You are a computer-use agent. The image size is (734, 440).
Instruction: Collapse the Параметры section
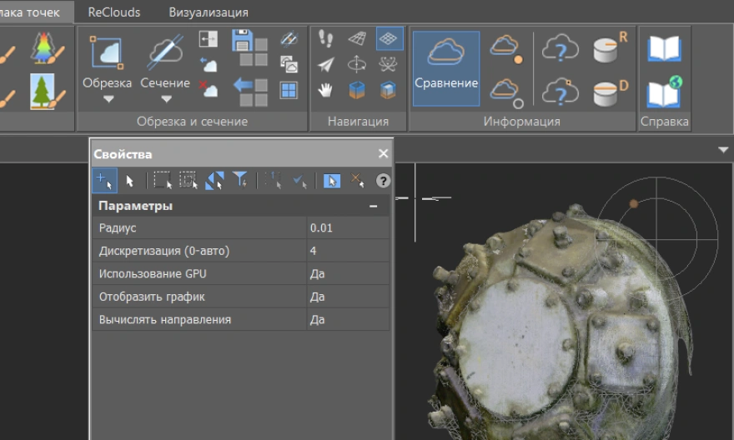(374, 206)
